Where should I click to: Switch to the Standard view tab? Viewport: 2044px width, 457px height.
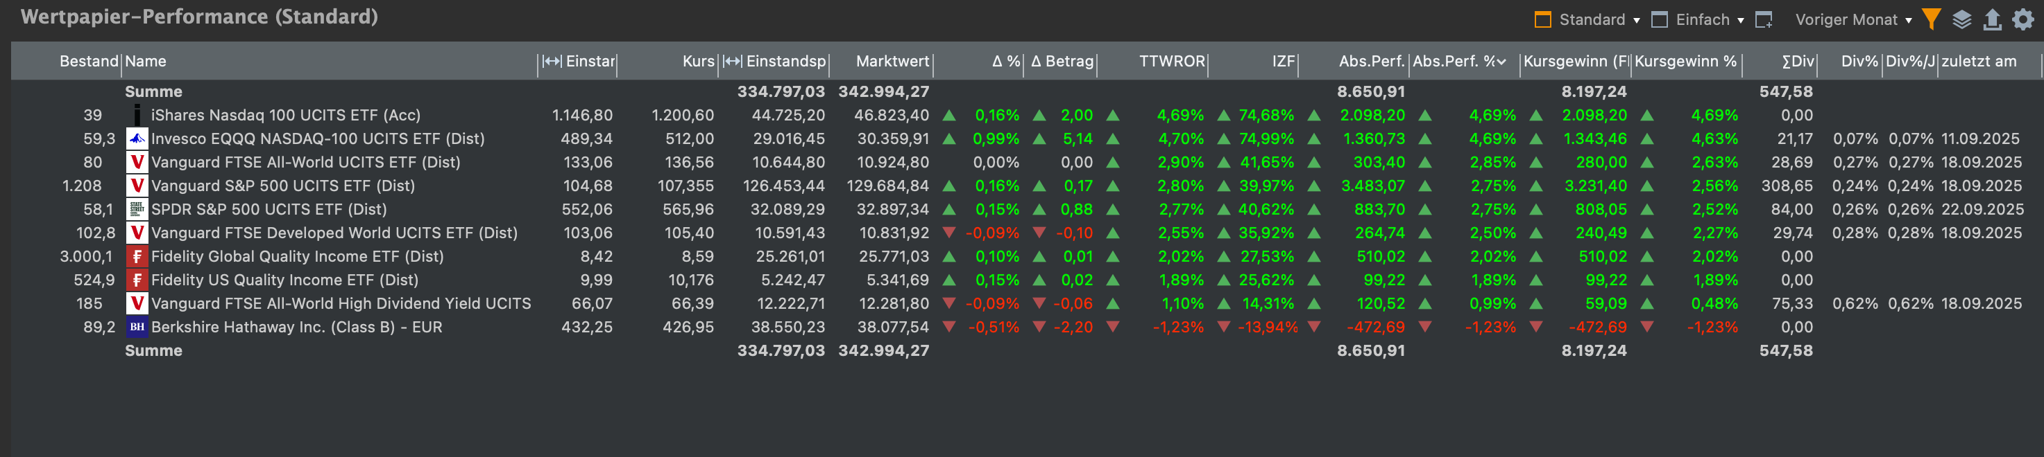coord(1591,20)
